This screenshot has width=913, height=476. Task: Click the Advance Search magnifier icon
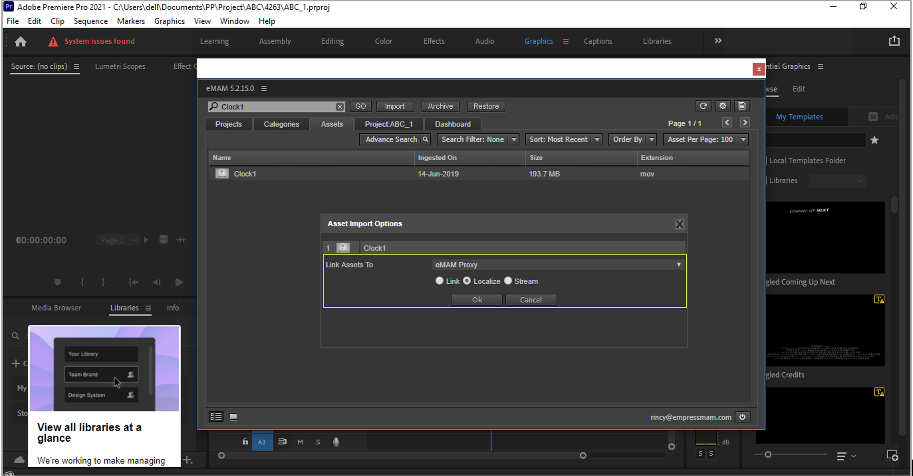tap(425, 139)
